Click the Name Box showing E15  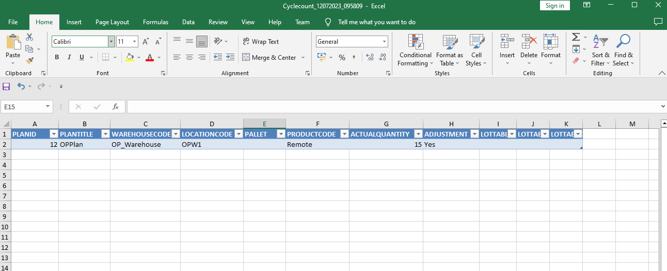pos(23,107)
